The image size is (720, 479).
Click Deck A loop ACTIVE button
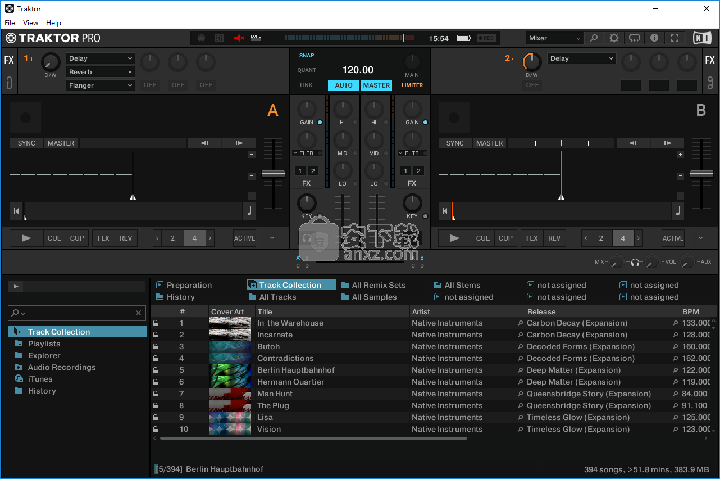245,238
